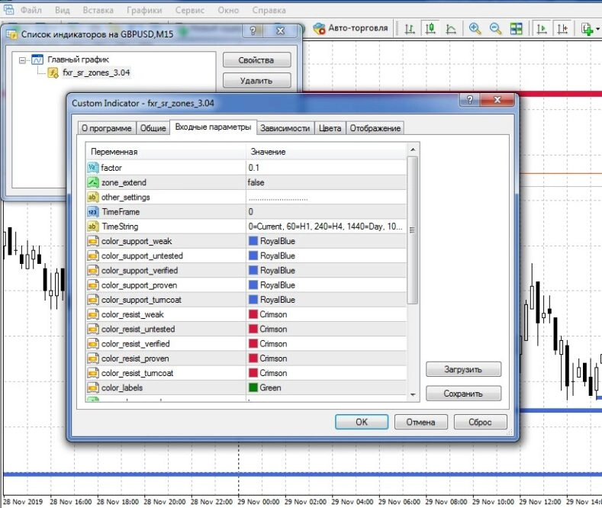602x508 pixels.
Task: Switch to the О программе tab
Action: (106, 128)
